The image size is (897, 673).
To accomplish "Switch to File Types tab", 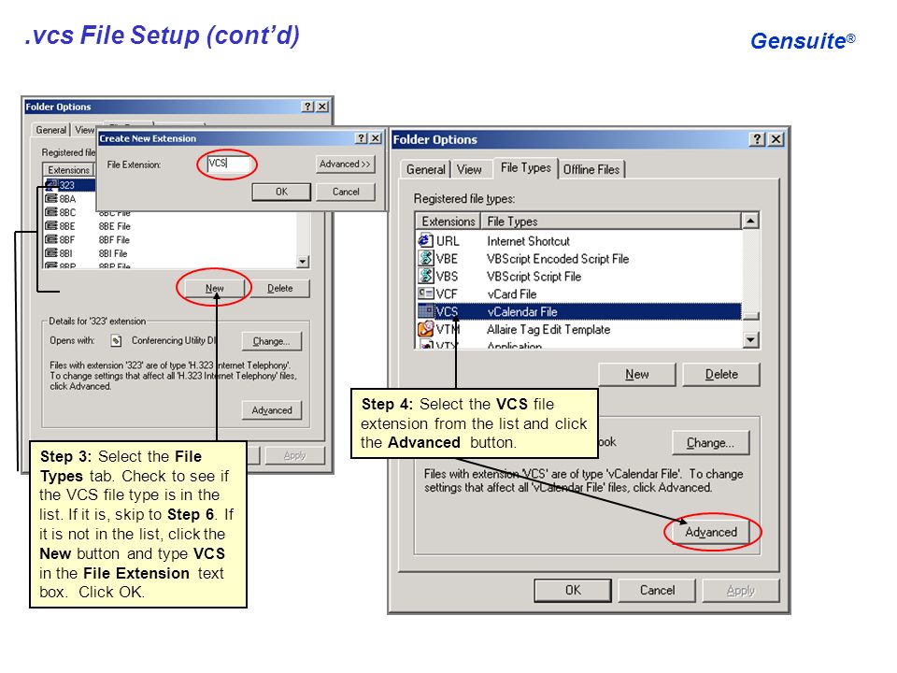I will 525,167.
